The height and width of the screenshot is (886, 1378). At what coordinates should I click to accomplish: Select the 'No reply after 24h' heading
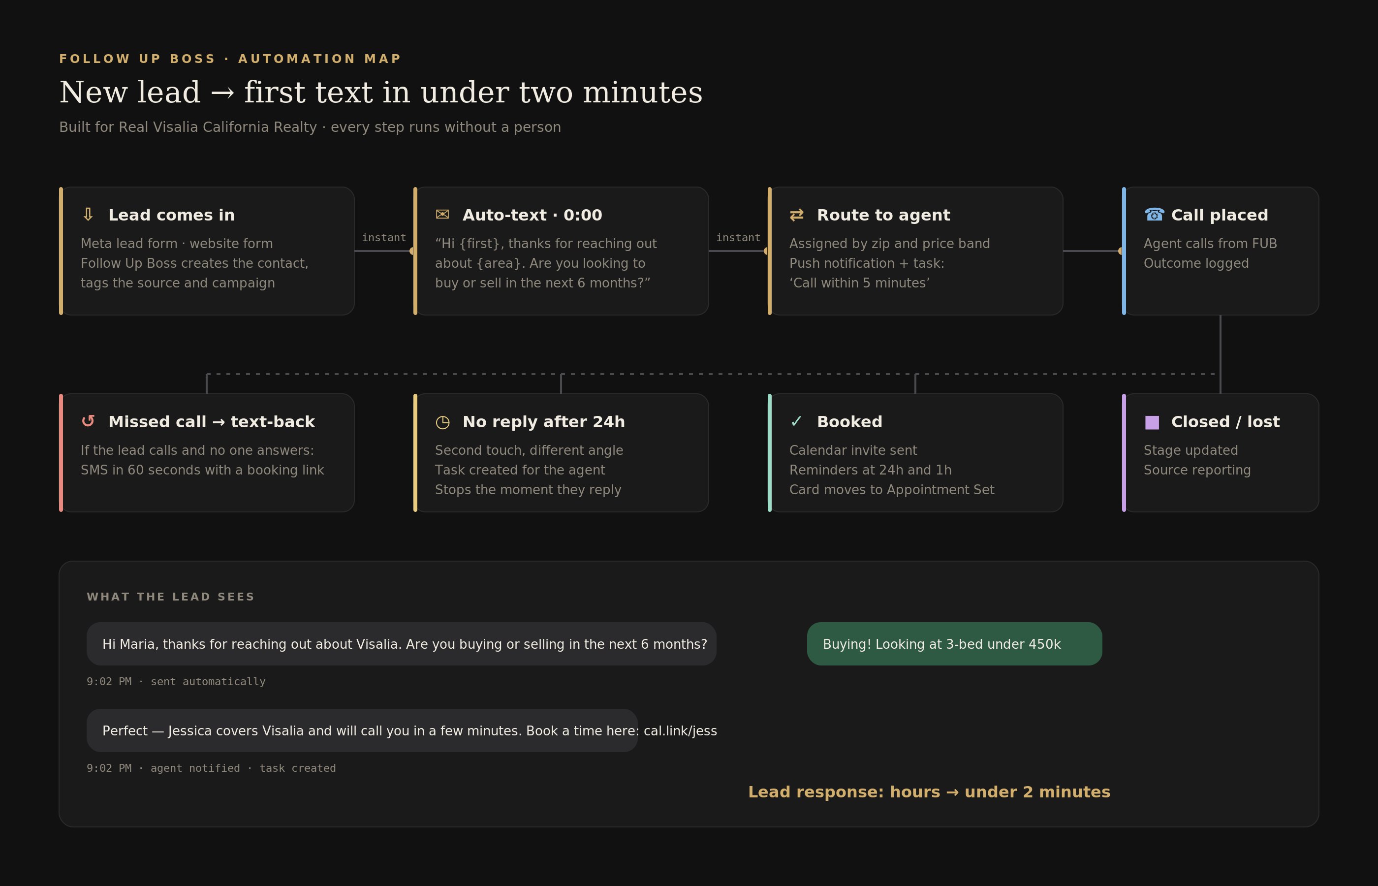point(543,422)
